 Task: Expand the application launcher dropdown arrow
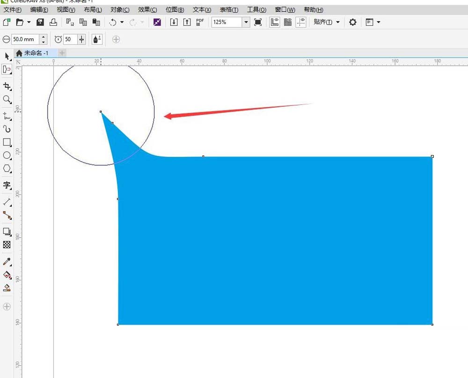(379, 22)
